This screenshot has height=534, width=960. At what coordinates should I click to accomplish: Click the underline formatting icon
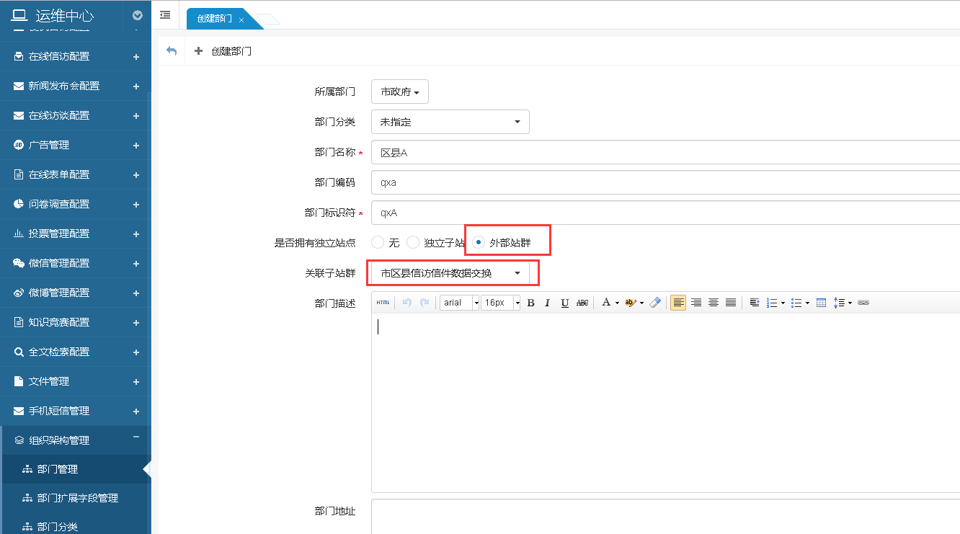(564, 303)
